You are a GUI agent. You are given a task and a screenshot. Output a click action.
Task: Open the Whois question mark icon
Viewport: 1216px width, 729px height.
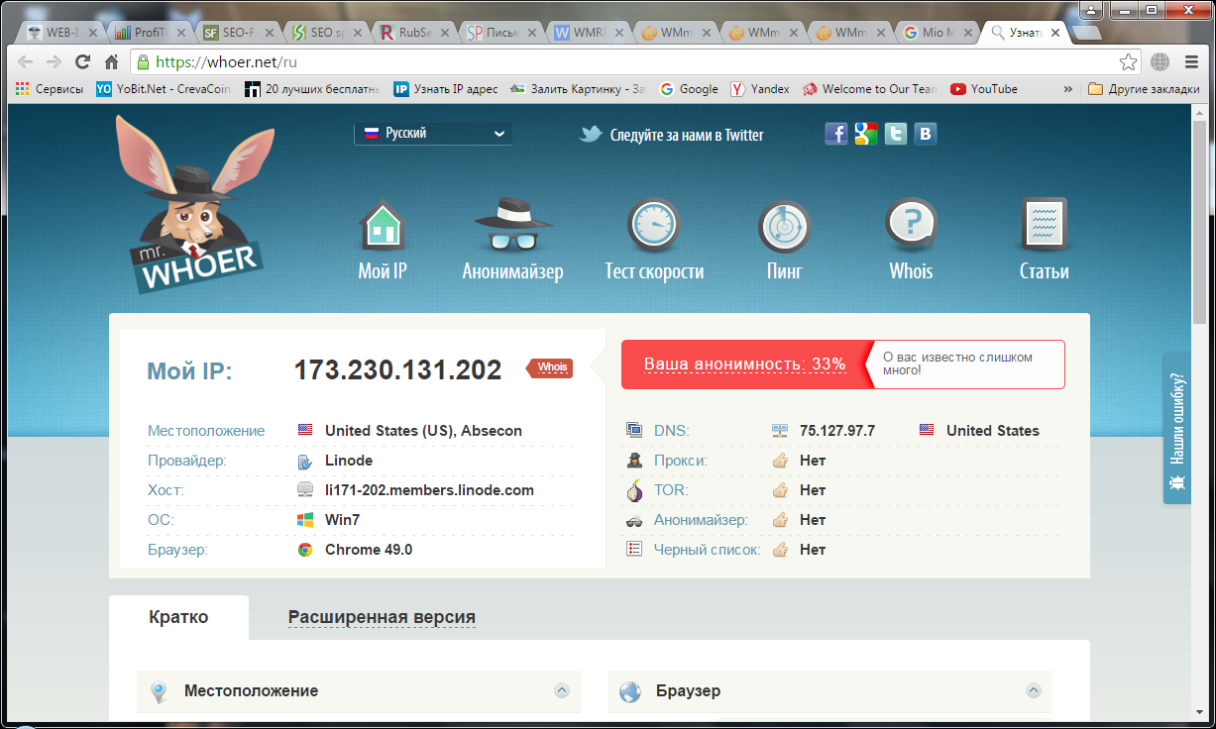[x=911, y=225]
